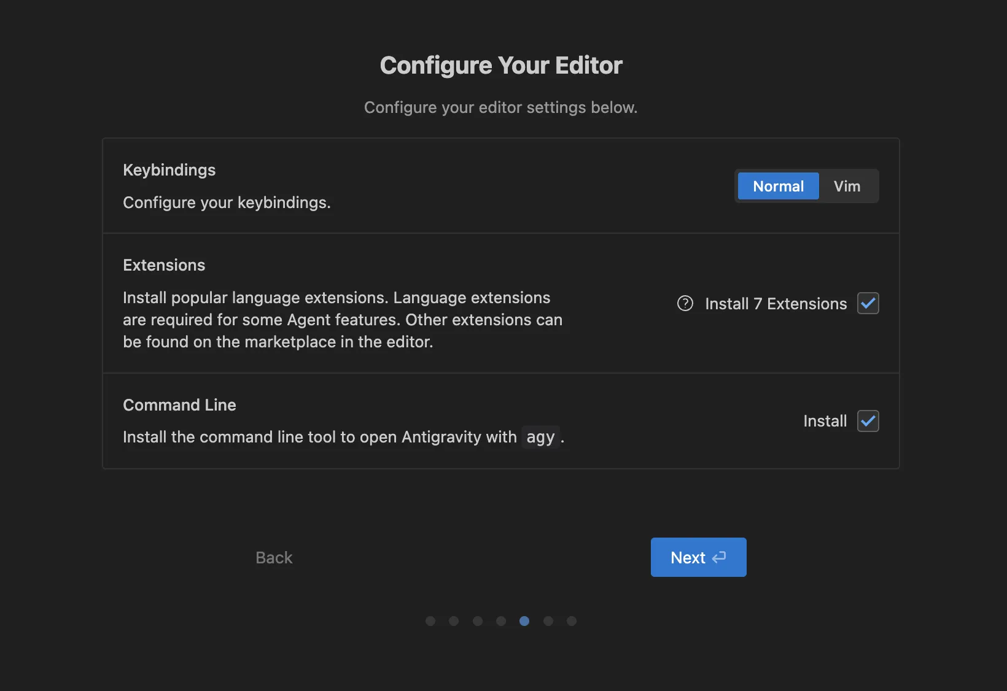Click the "Configure Your Editor" heading
Viewport: 1007px width, 691px height.
[x=501, y=65]
